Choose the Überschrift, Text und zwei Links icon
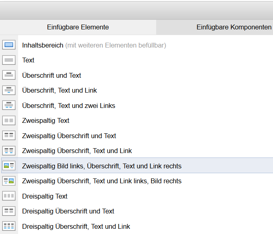This screenshot has height=234, width=273. coord(9,106)
